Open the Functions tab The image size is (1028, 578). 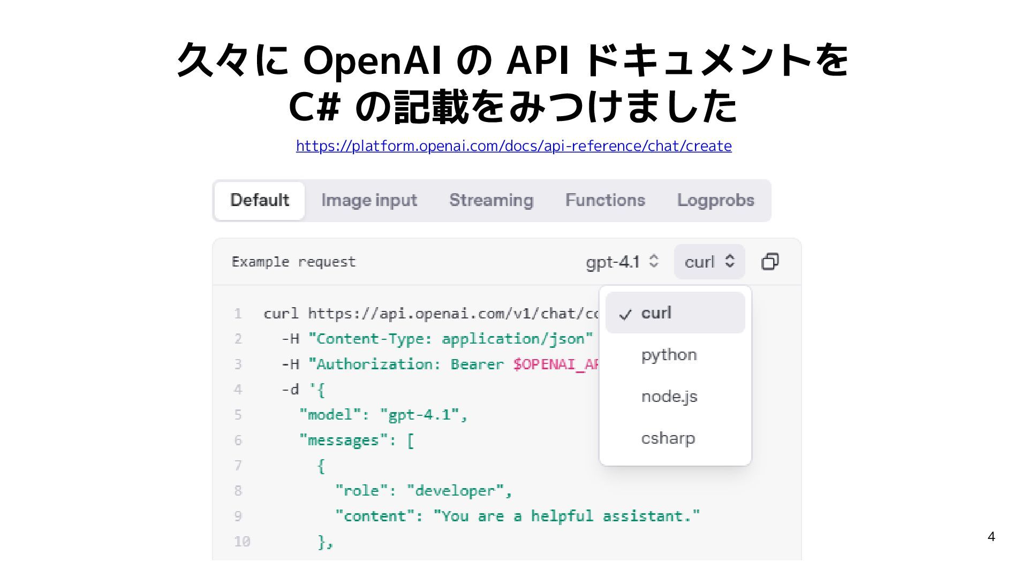click(605, 200)
